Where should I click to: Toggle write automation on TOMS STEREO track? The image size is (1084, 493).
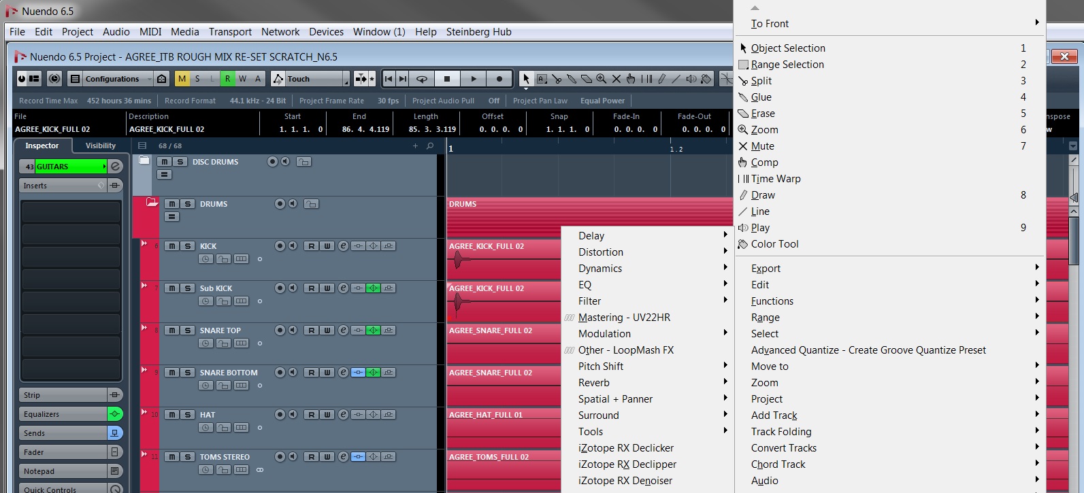[x=327, y=457]
